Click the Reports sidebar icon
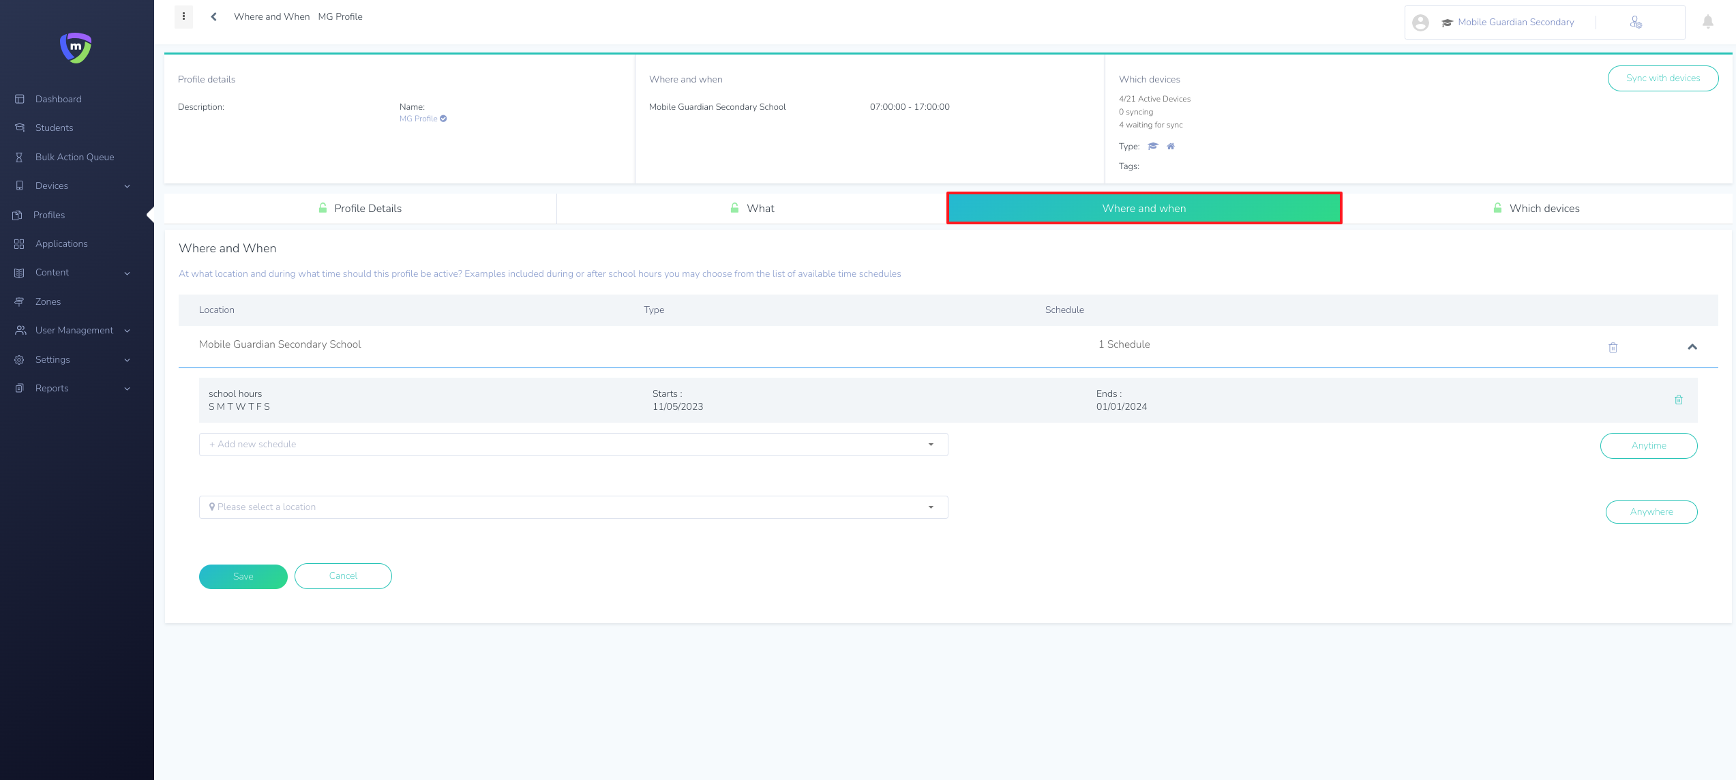Screen dimensions: 1736x780 20,388
